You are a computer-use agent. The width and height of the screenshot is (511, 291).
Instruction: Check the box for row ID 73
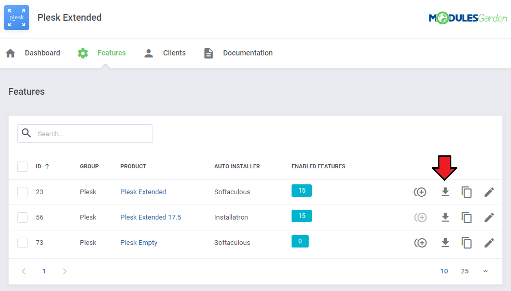click(x=22, y=242)
